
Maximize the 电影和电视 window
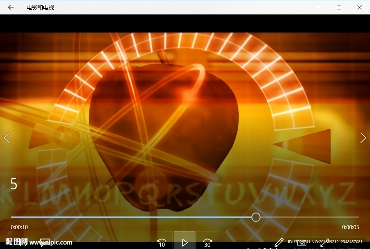tap(339, 7)
